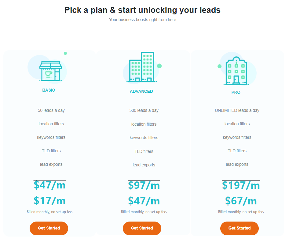Click the Pro plan building icon
300x243 pixels.
click(x=236, y=71)
